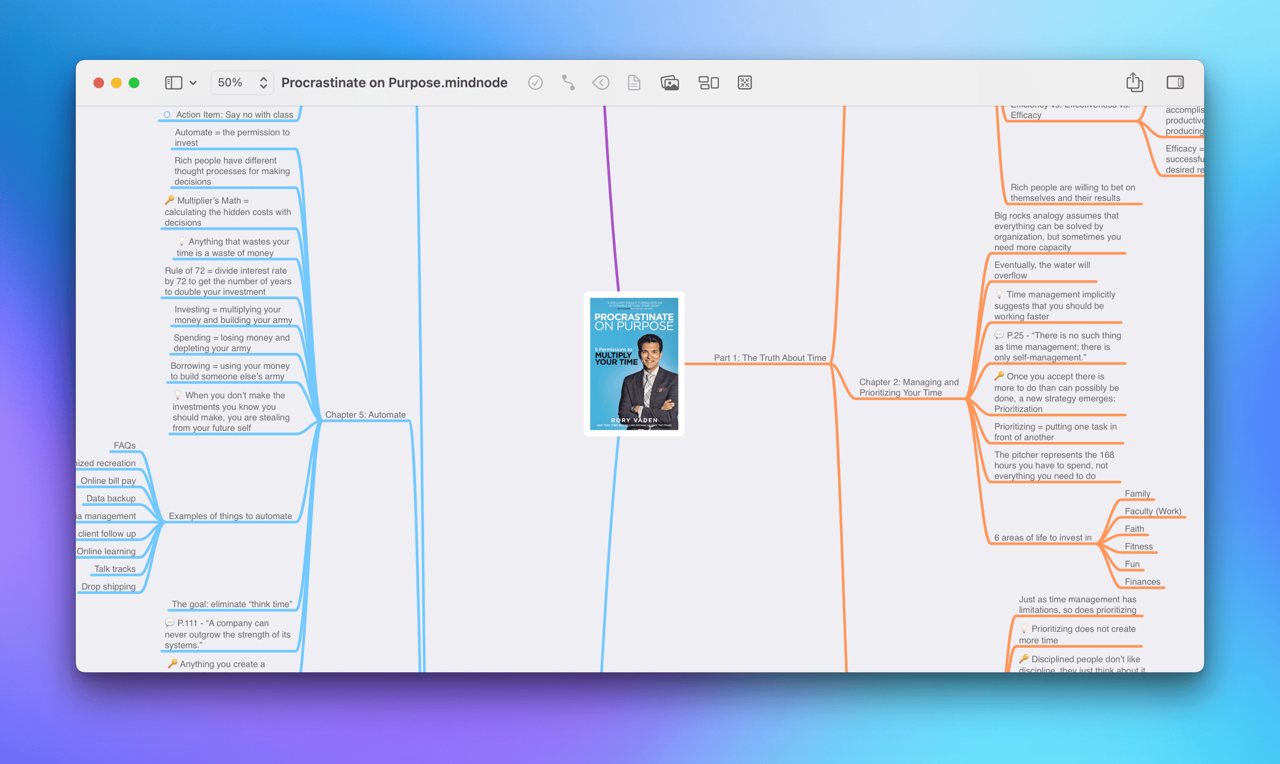Click the task checkmark toolbar icon

[535, 83]
